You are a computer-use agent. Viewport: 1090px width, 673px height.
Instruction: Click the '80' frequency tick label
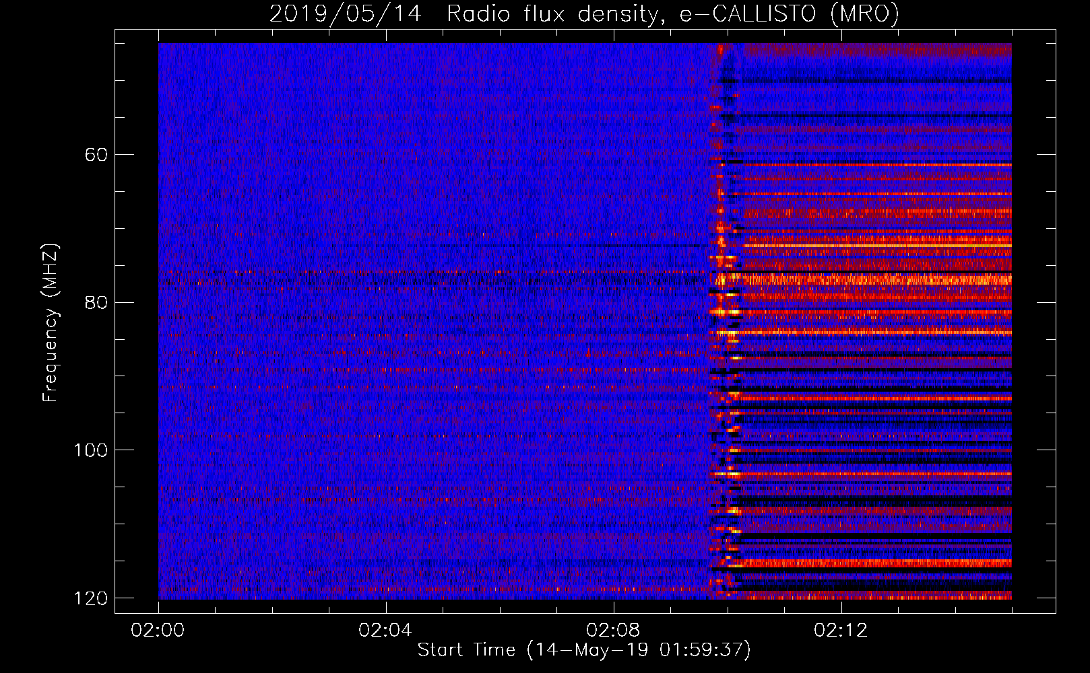click(x=96, y=302)
